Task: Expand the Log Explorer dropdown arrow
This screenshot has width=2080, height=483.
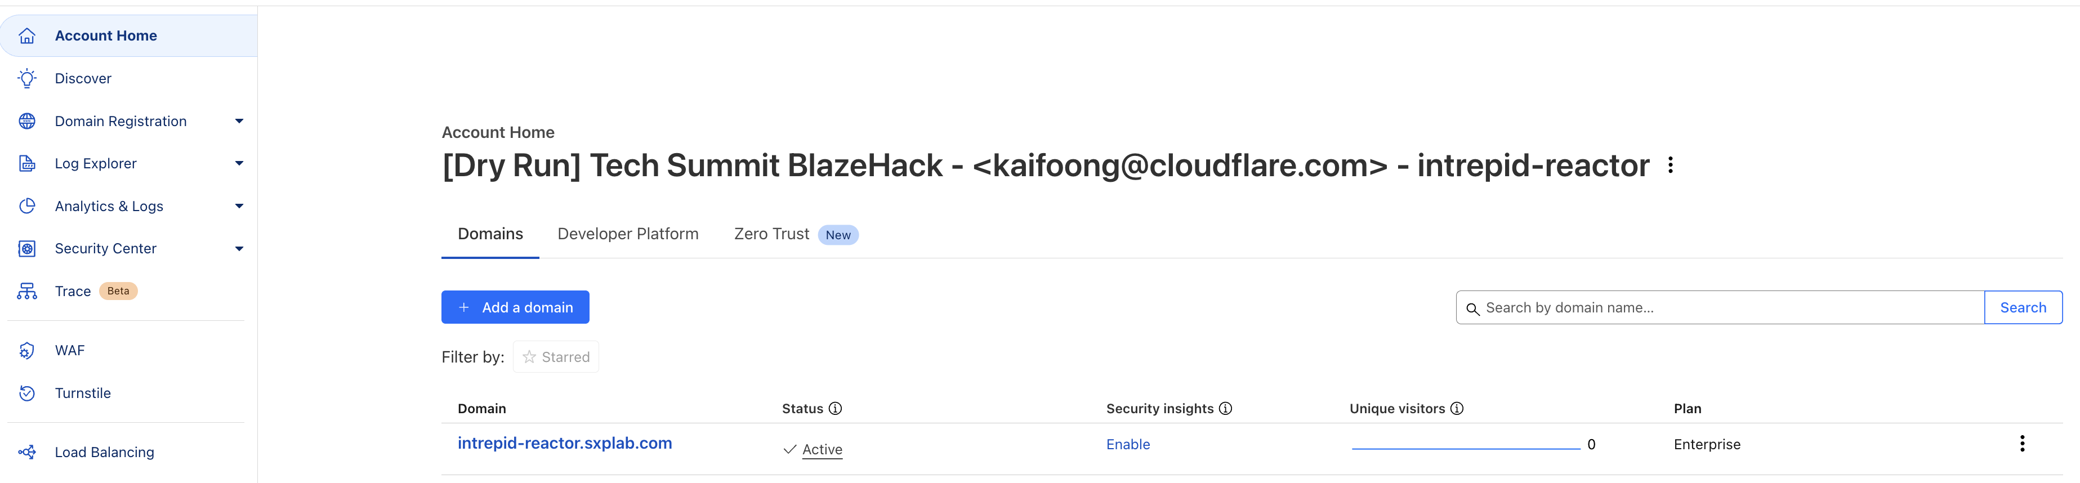Action: [x=239, y=163]
